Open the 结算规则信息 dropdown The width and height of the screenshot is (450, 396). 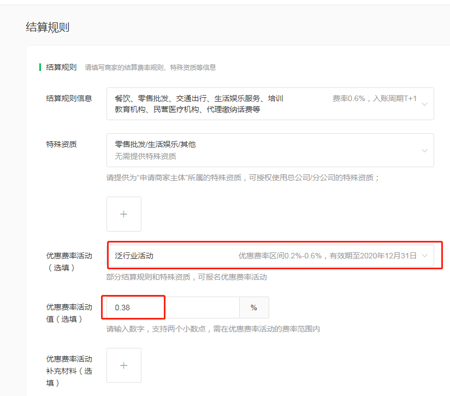point(270,104)
